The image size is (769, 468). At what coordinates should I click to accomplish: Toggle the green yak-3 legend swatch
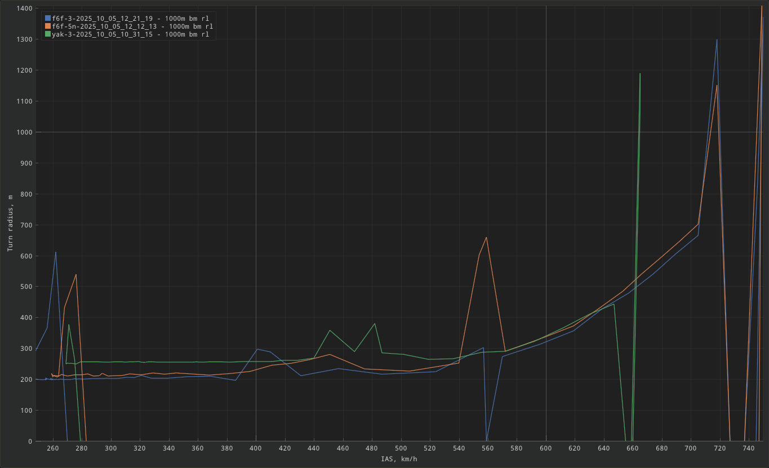pyautogui.click(x=48, y=34)
